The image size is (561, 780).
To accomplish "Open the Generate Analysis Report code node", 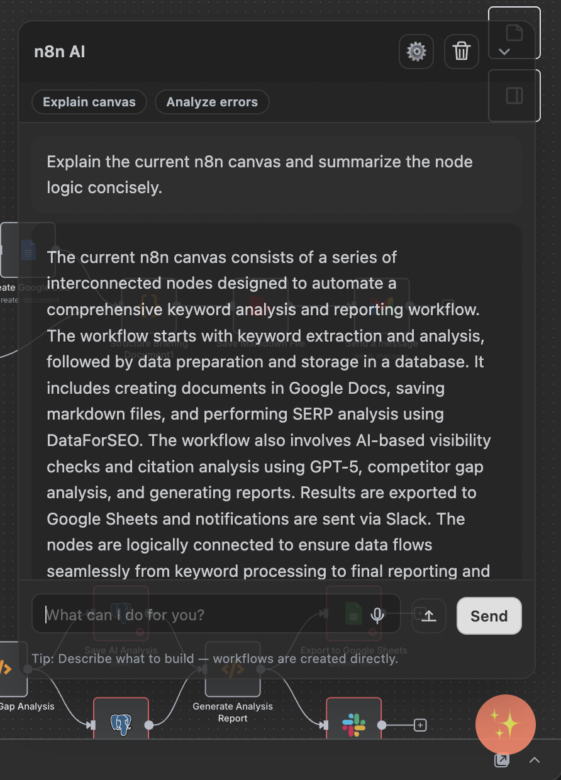I will point(233,669).
